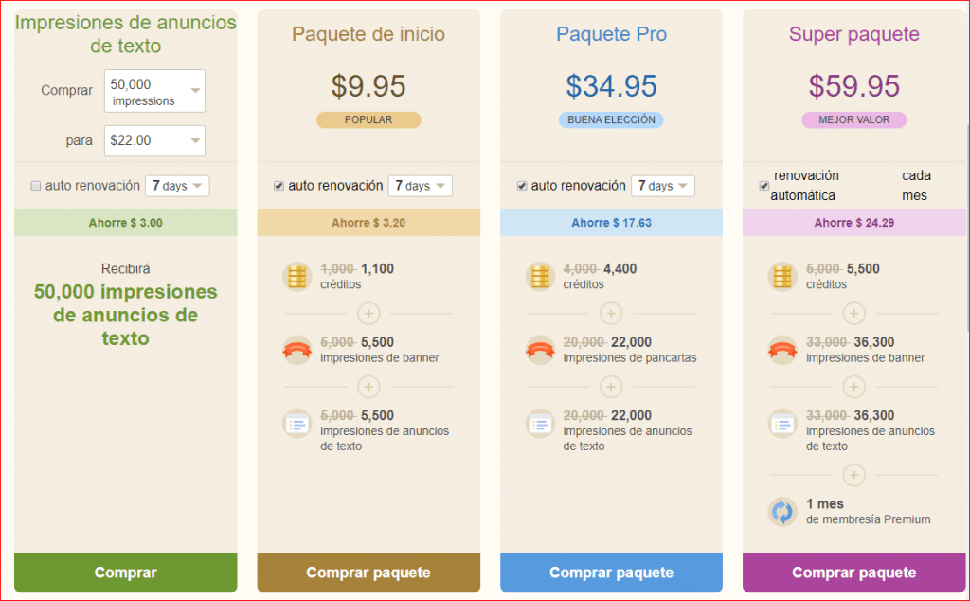Click the credits coin icon in Paquete Pro
Screen dimensions: 970x601
click(x=540, y=277)
